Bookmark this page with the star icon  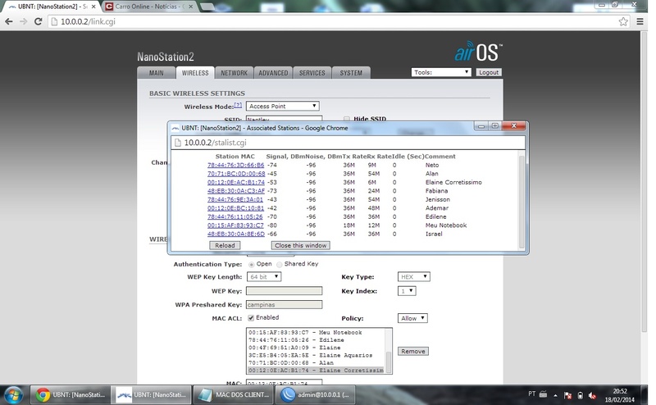coord(623,22)
